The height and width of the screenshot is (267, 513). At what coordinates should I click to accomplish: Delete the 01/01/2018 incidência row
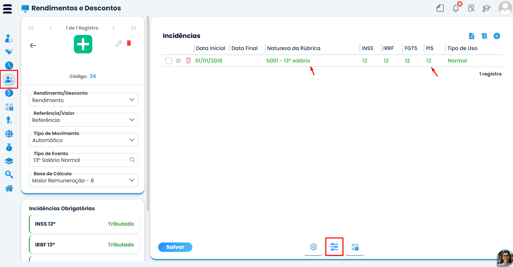[188, 61]
